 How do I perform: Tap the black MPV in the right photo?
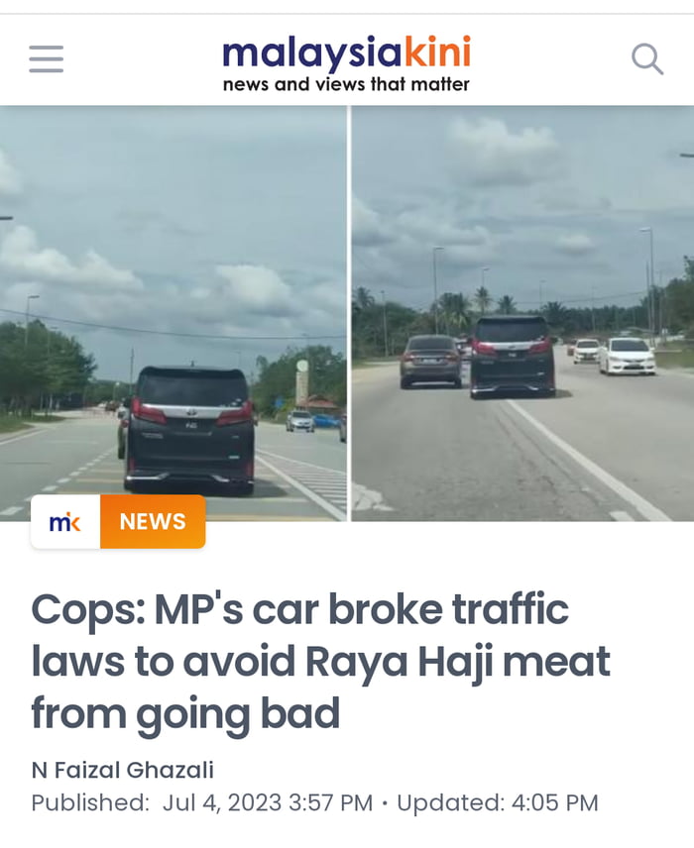513,357
